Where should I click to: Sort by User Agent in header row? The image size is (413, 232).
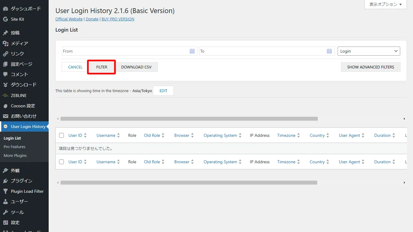352,135
